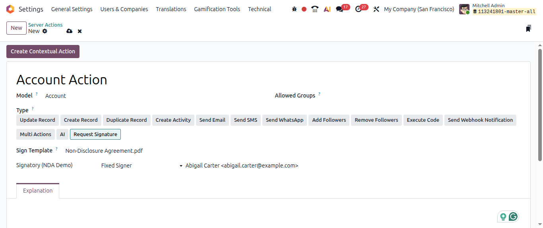This screenshot has height=228, width=543.
Task: Click the bookmark icon at top right
Action: tap(528, 28)
